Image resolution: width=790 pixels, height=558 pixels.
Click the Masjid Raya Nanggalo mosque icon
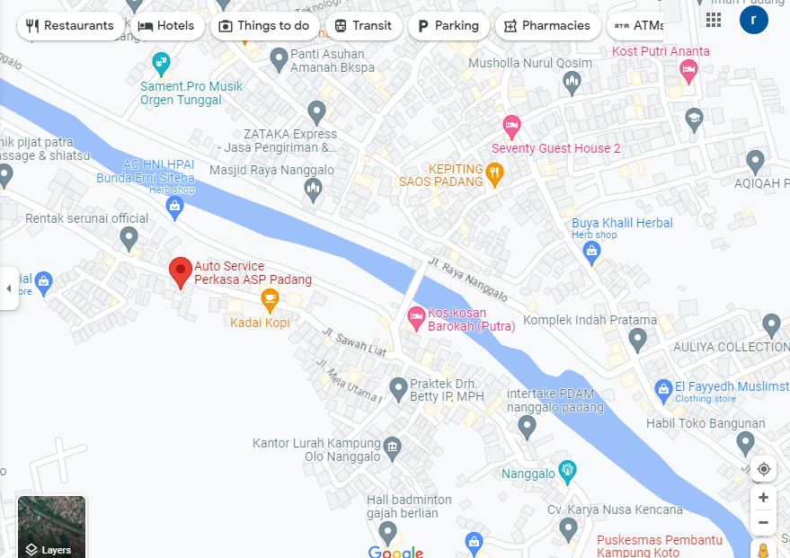point(313,190)
